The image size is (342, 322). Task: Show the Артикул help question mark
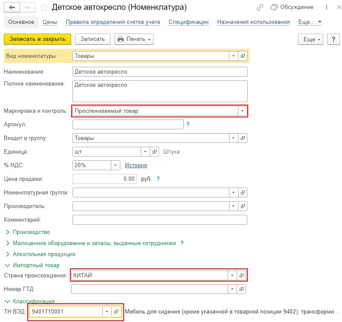point(188,125)
